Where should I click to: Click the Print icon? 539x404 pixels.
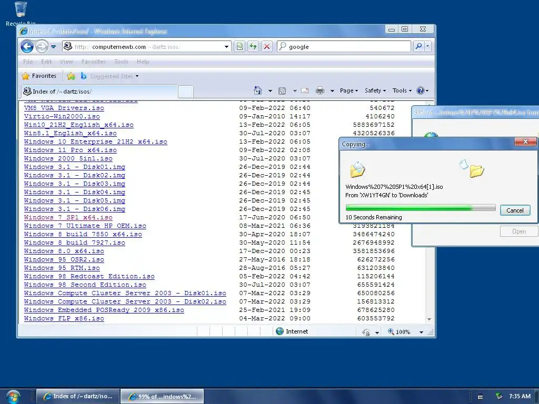pos(320,90)
